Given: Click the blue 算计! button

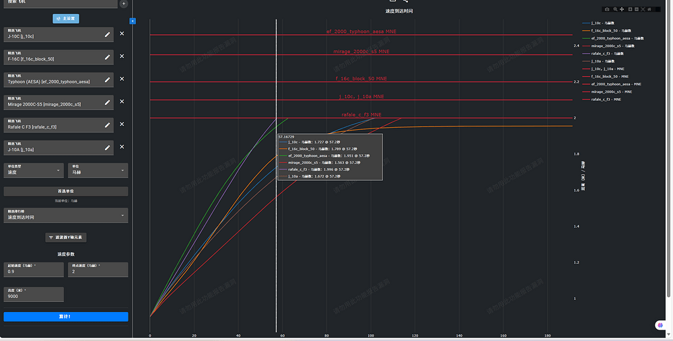Looking at the screenshot, I should pyautogui.click(x=66, y=317).
